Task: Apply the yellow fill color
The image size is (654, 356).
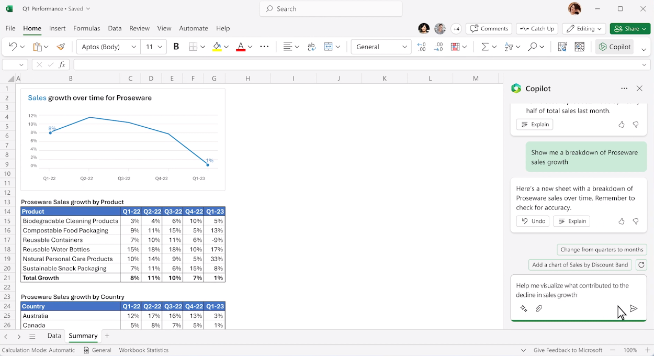Action: tap(217, 47)
